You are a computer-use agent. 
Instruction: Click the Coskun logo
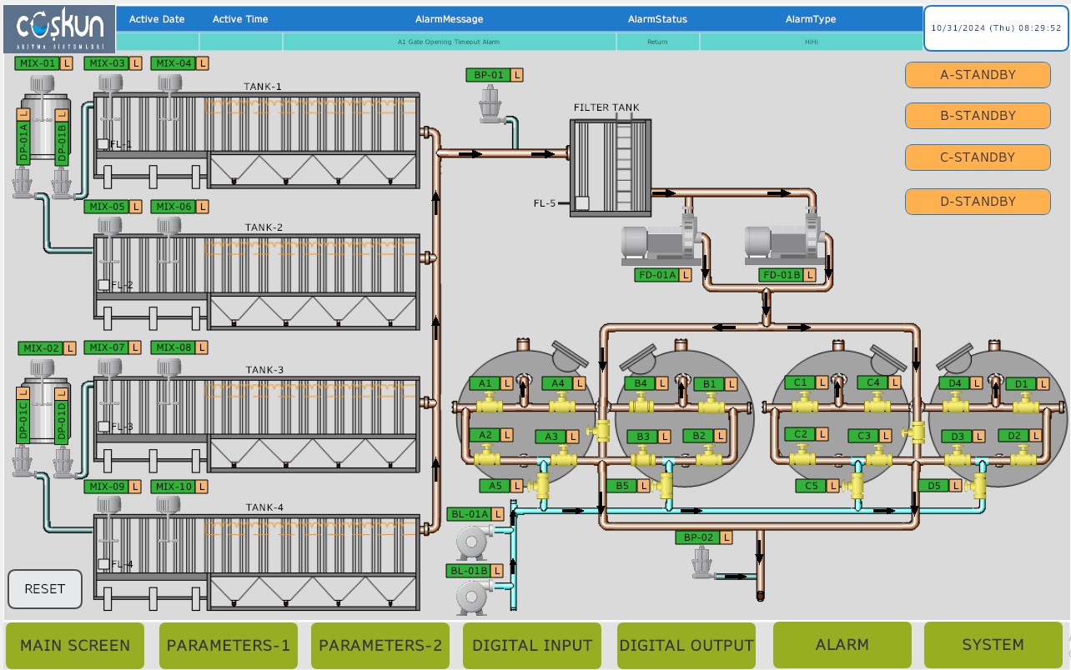click(58, 29)
